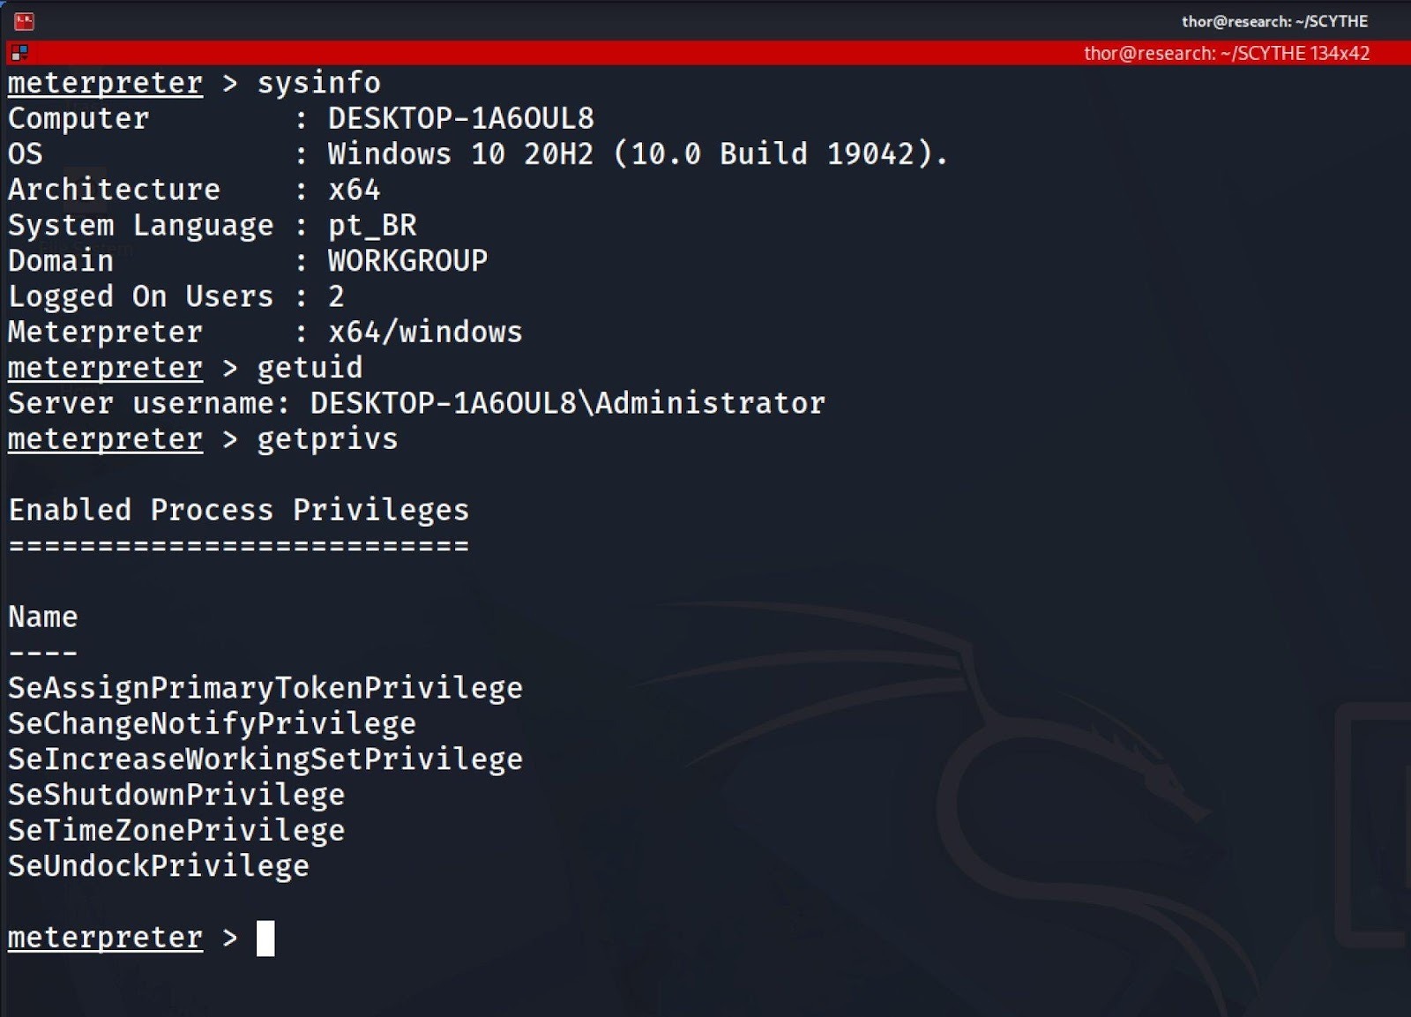Click the getuid command text
The width and height of the screenshot is (1411, 1017).
(x=310, y=368)
